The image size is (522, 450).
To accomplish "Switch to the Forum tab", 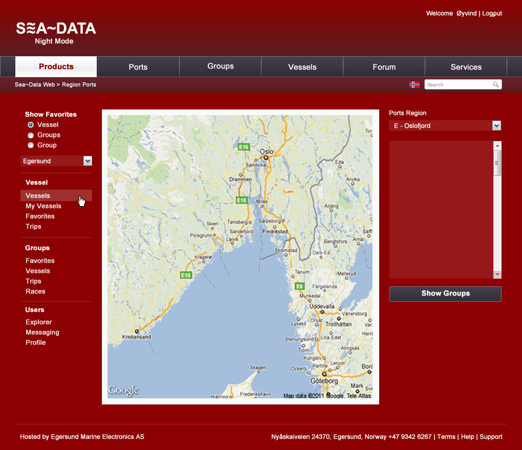I will (x=384, y=67).
